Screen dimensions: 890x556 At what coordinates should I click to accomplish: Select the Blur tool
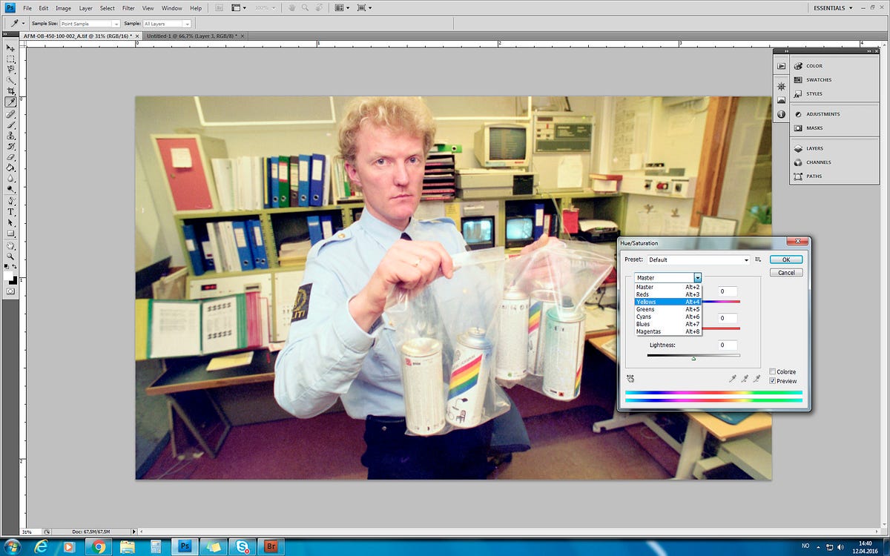click(11, 178)
